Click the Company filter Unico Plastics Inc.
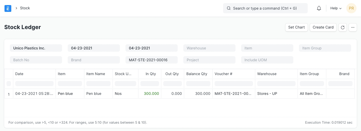The width and height of the screenshot is (361, 131). tap(36, 48)
